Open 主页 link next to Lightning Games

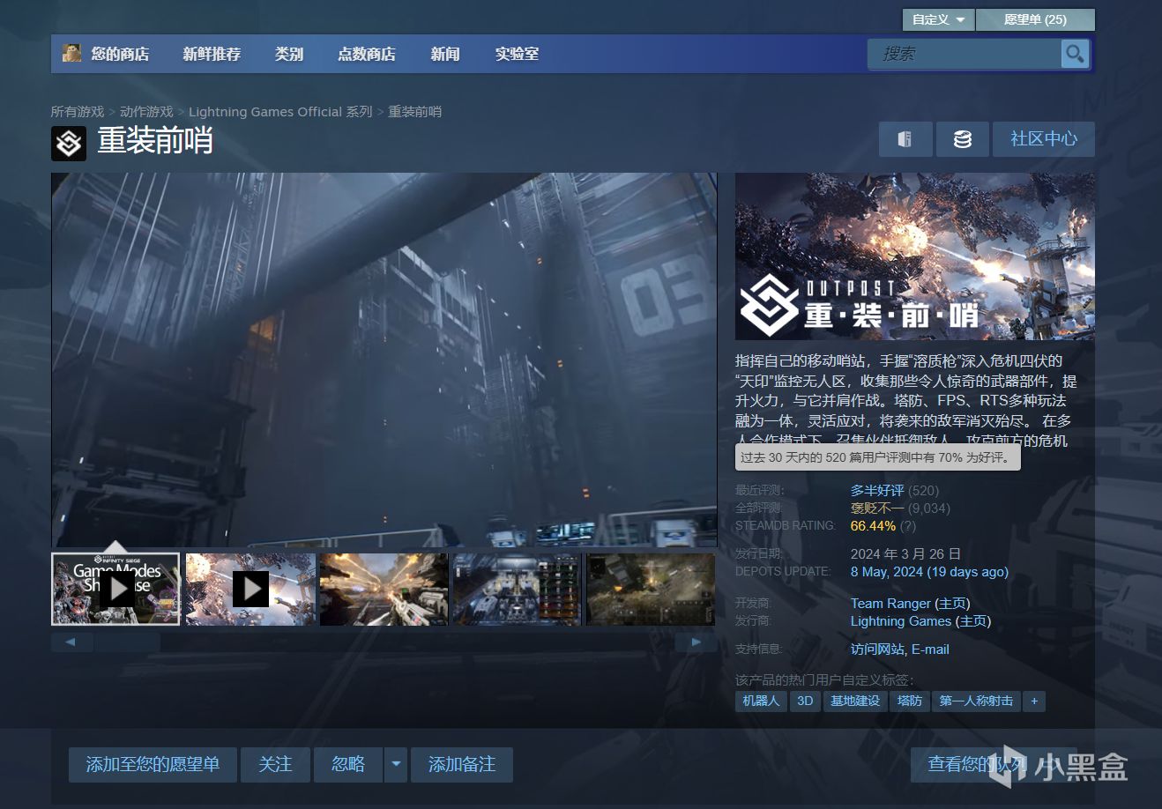coord(973,620)
